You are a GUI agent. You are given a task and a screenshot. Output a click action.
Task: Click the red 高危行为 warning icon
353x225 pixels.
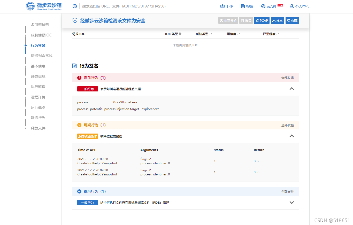point(79,78)
